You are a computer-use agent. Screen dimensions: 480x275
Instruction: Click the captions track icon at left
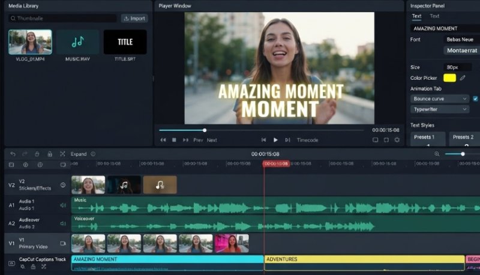(x=11, y=264)
